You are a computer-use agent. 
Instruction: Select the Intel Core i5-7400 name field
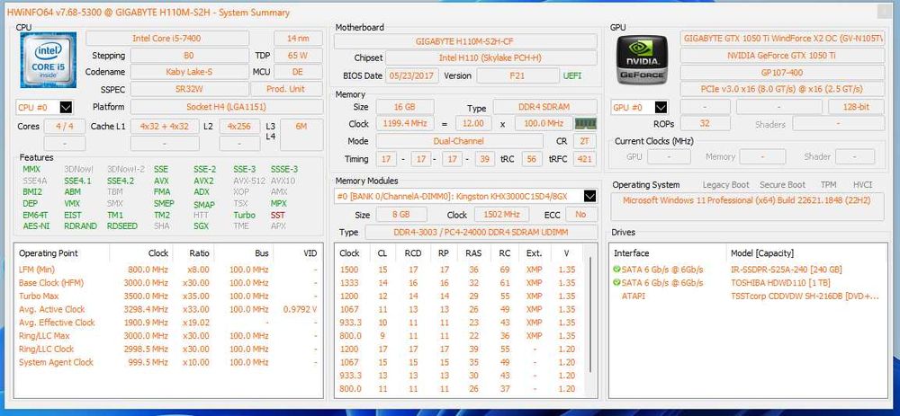coord(167,39)
